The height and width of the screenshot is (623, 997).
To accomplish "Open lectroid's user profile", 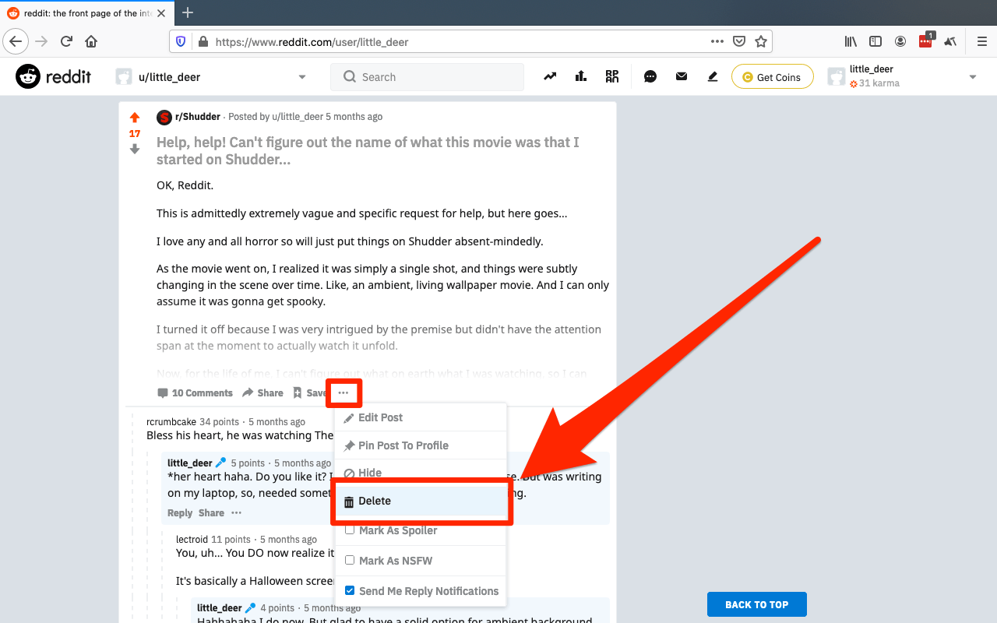I will point(192,539).
